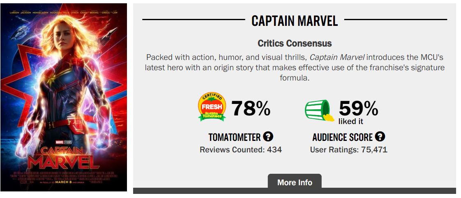The height and width of the screenshot is (198, 461).
Task: Click the CAPTAIN MARVEL title heading
Action: 295,21
